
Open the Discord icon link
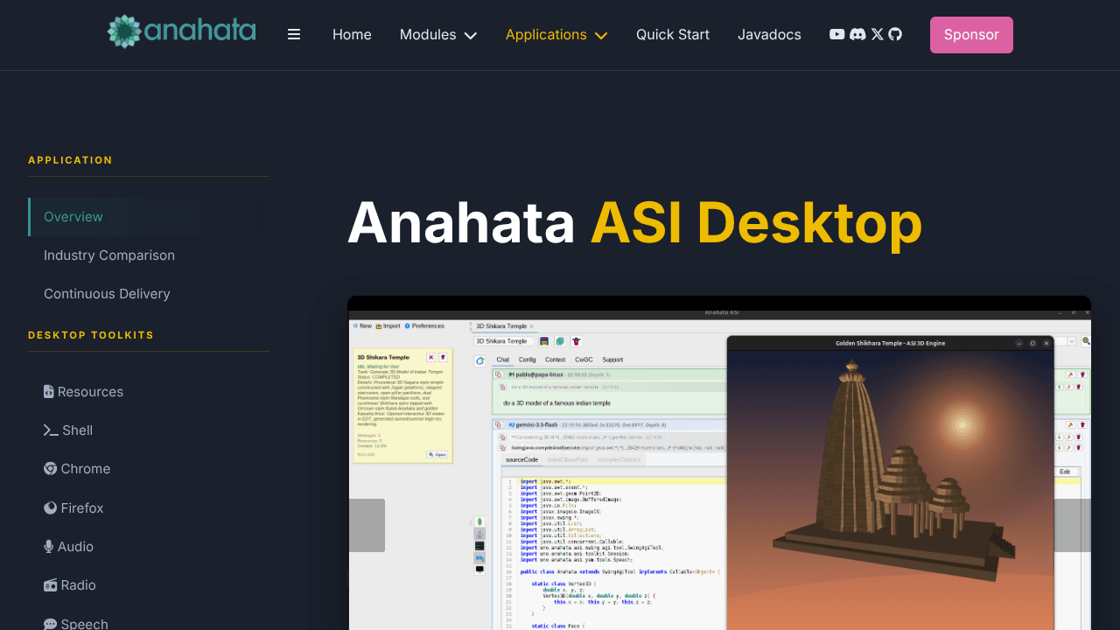pos(858,34)
